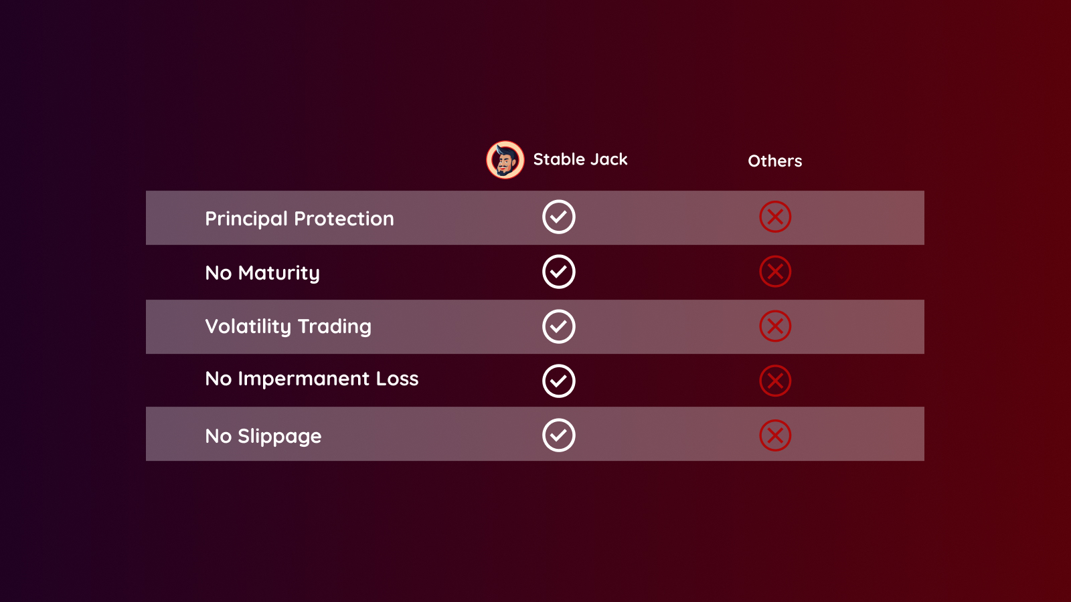Screen dimensions: 1071x602
Task: Click the No Impermanent Loss label
Action: click(x=311, y=379)
